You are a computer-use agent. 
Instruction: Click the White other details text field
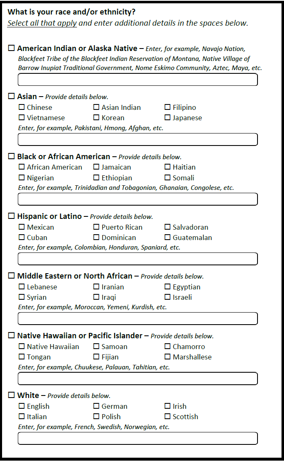137,438
